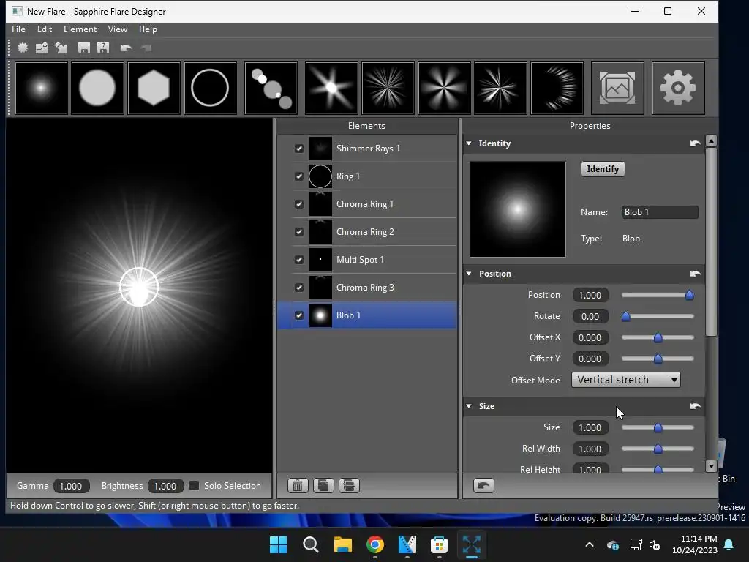Image resolution: width=749 pixels, height=562 pixels.
Task: Open the Windows Start menu
Action: pyautogui.click(x=278, y=544)
